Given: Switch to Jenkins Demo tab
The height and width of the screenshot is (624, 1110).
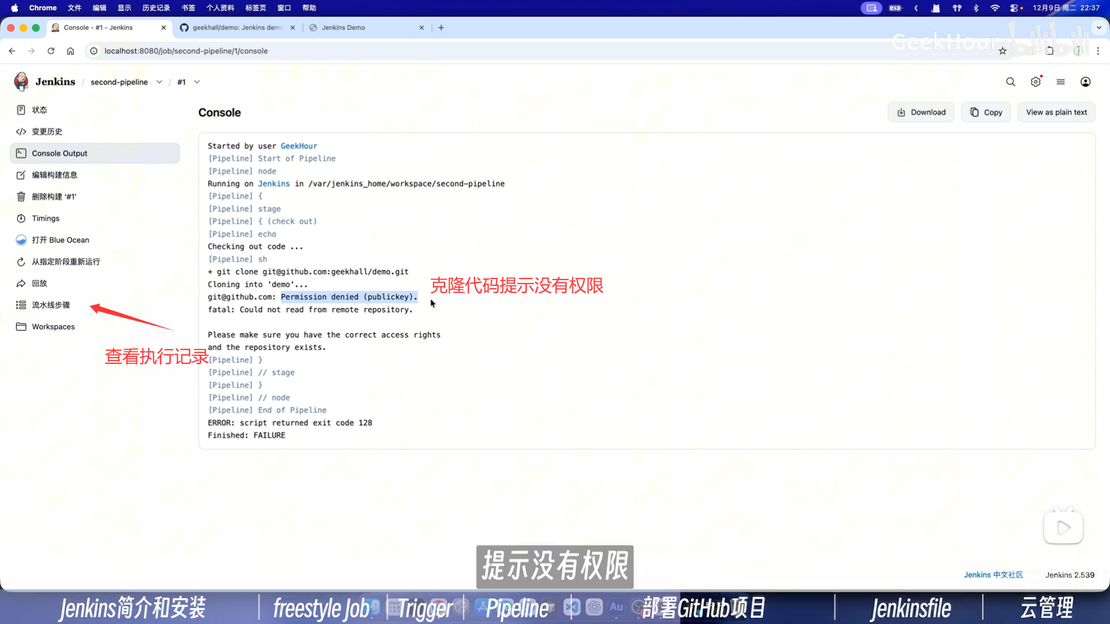Looking at the screenshot, I should pos(343,28).
